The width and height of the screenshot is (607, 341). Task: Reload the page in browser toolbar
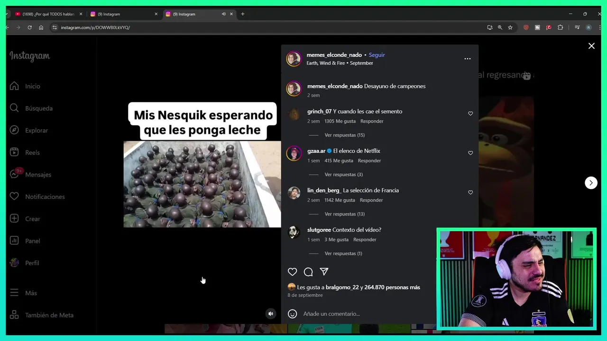29,27
